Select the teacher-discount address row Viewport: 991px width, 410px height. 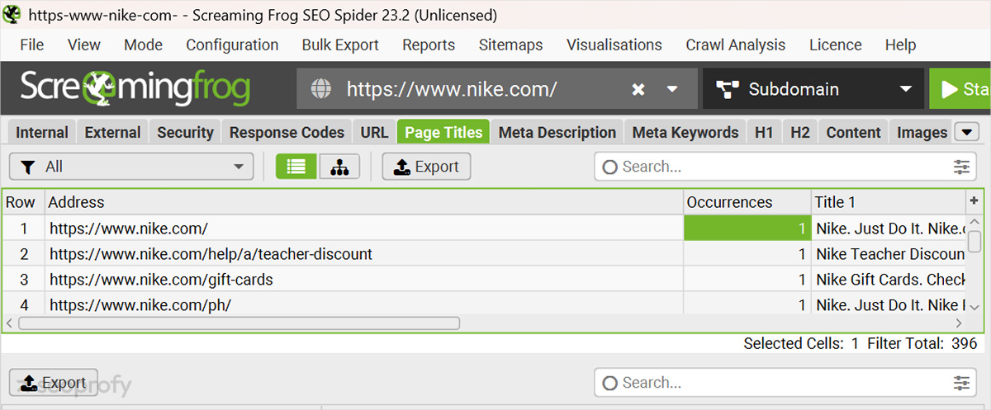tap(363, 254)
